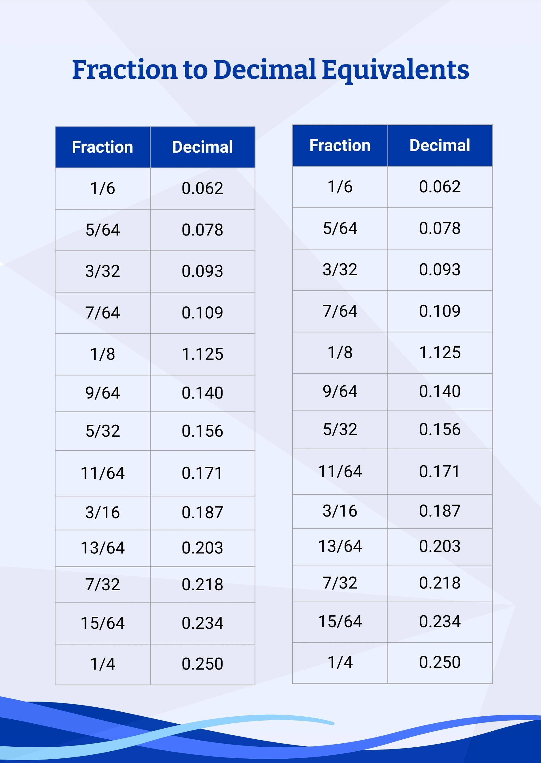This screenshot has height=763, width=541.
Task: Click the Fraction header in the right table
Action: [340, 146]
